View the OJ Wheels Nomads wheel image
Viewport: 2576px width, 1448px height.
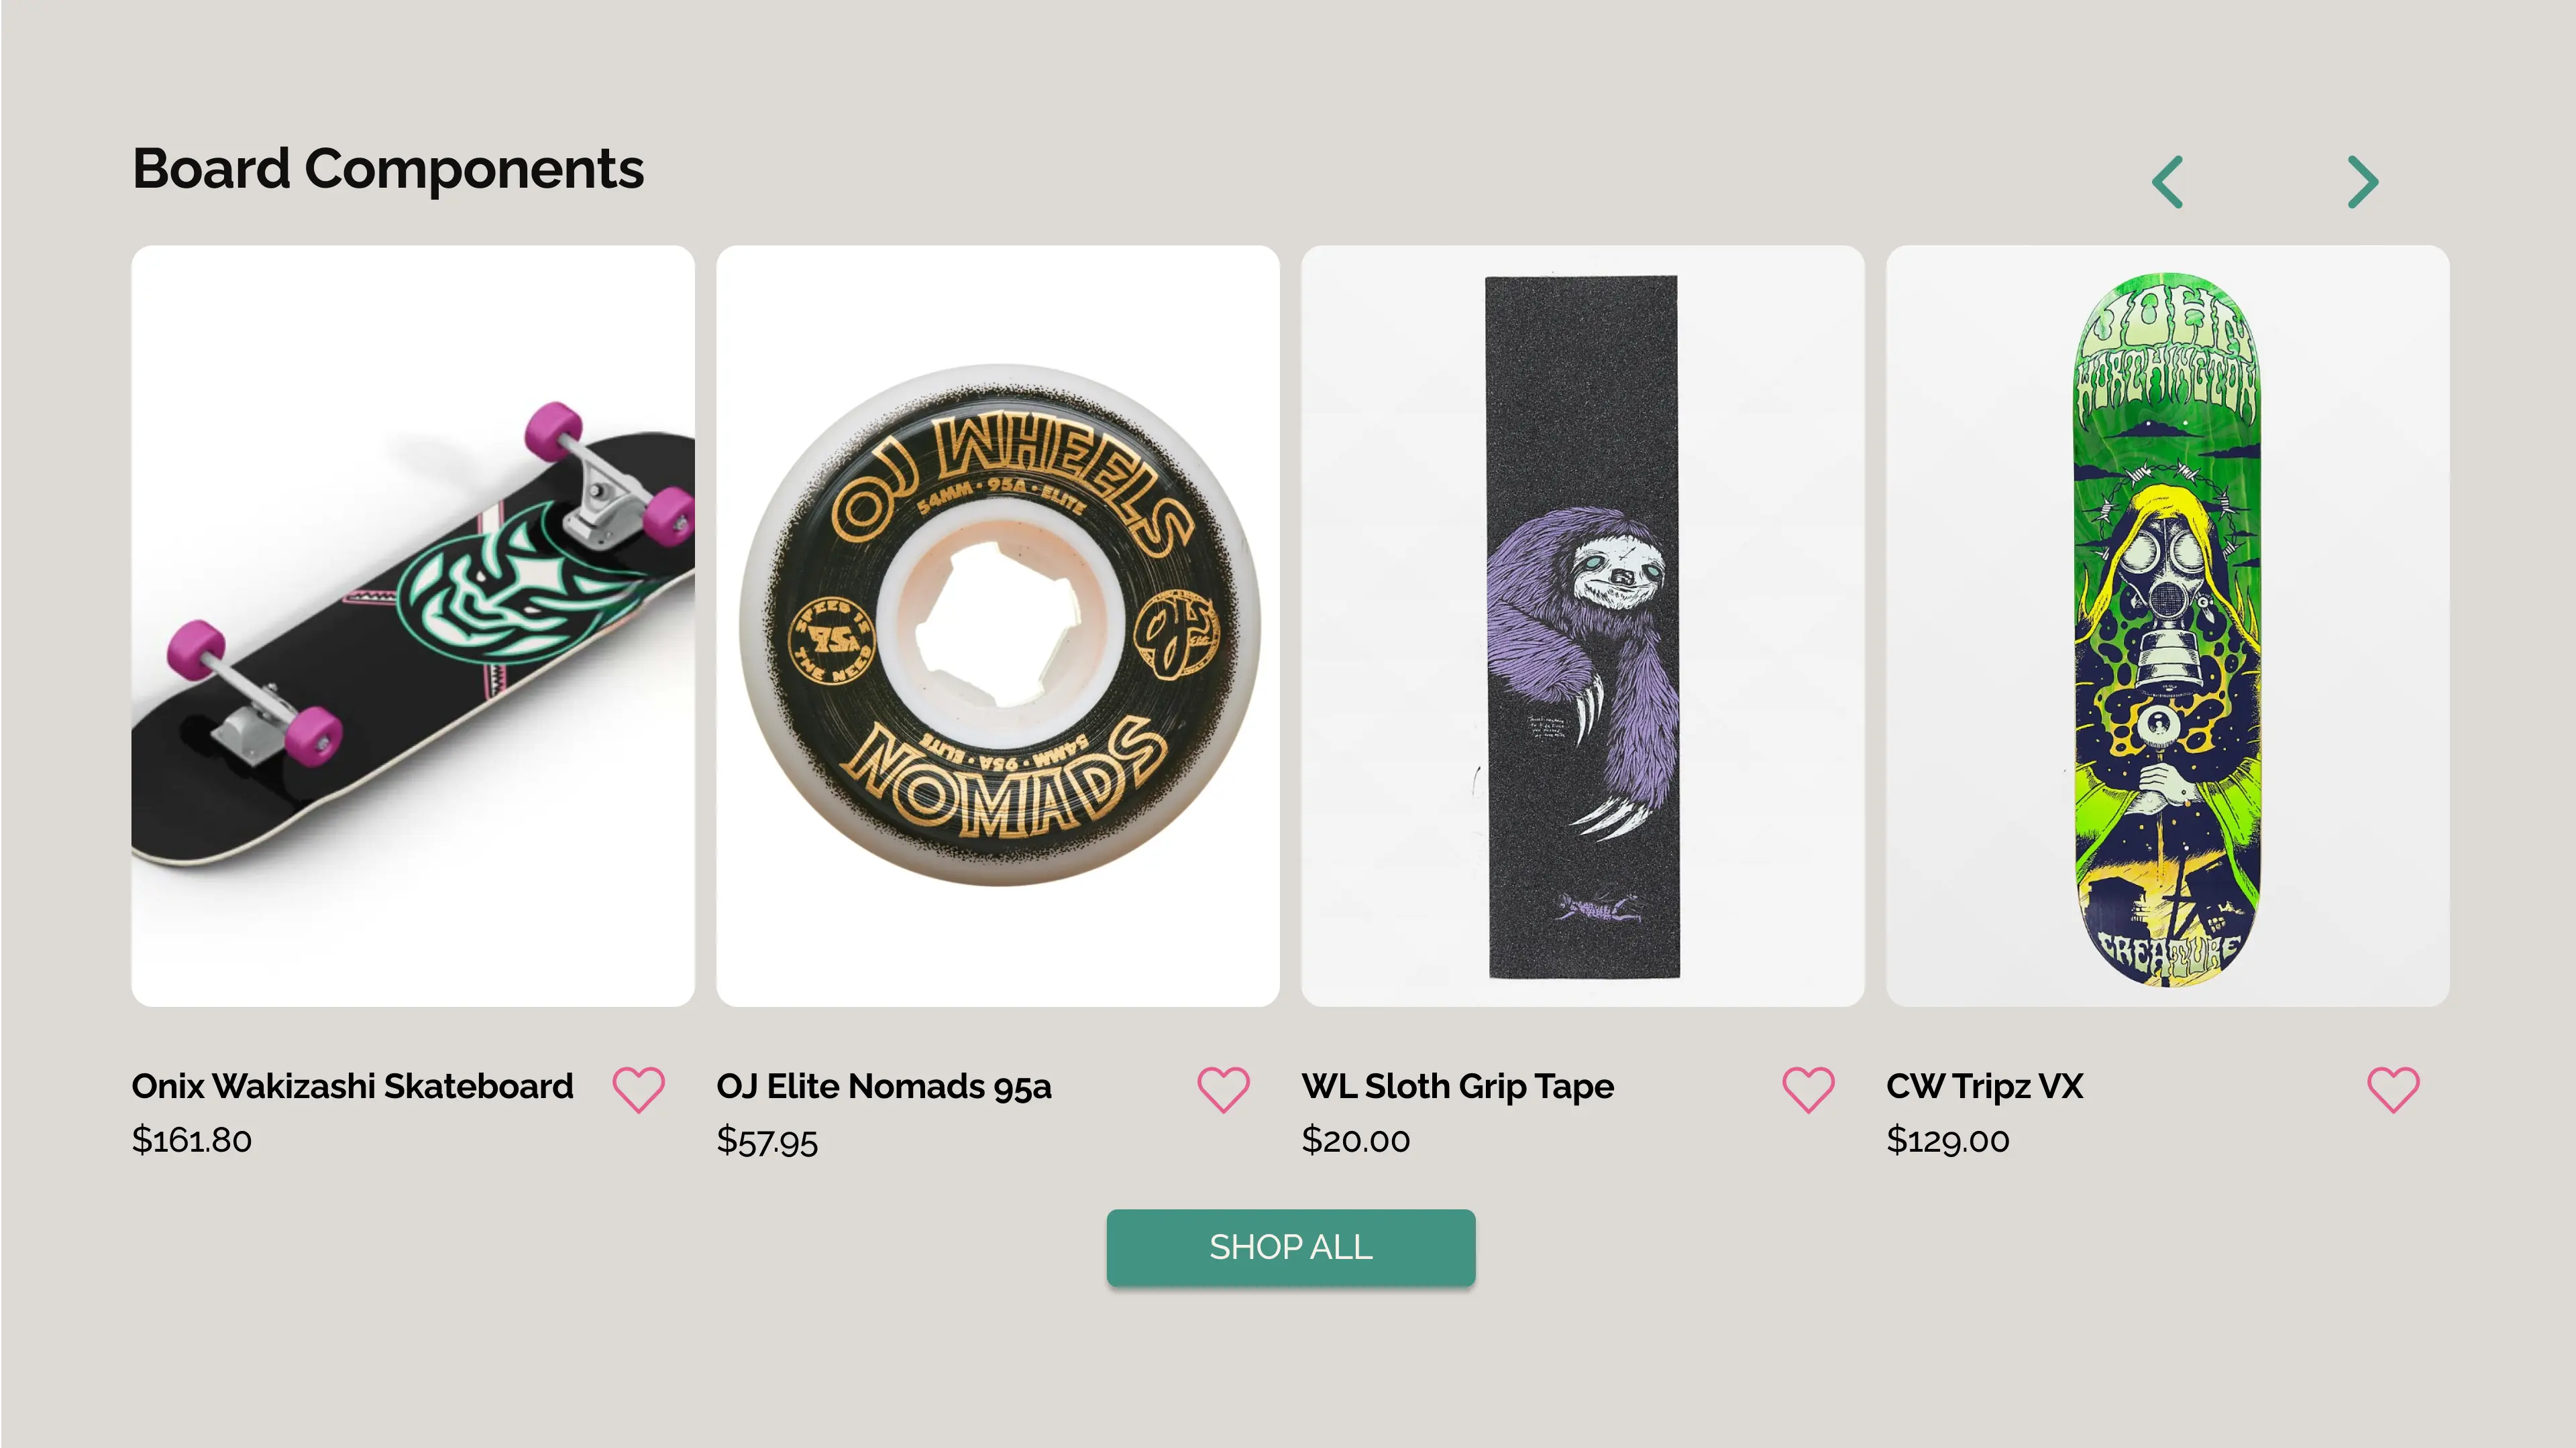tap(998, 625)
